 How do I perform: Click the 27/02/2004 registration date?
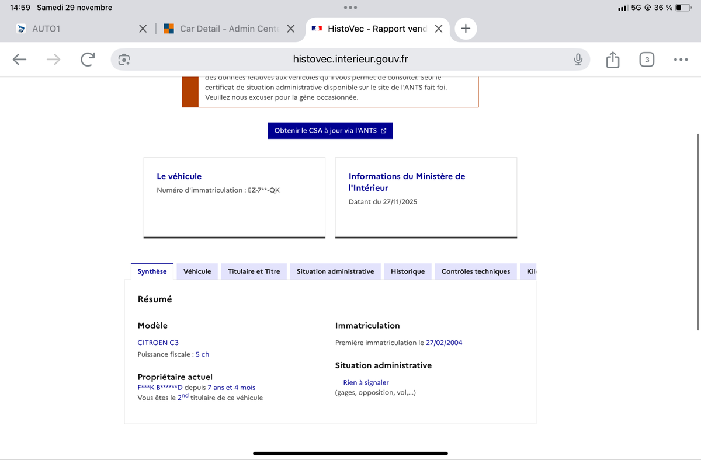(x=444, y=343)
